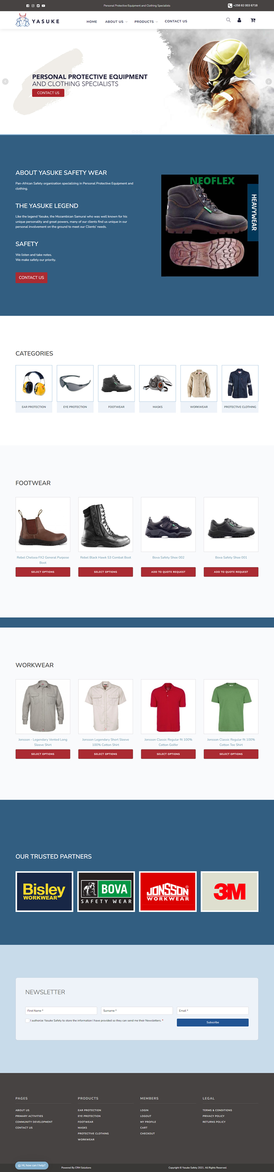Image resolution: width=274 pixels, height=1172 pixels.
Task: Expand the Products dropdown menu
Action: [146, 22]
